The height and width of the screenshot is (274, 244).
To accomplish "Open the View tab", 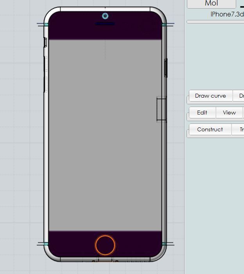I will tap(229, 113).
